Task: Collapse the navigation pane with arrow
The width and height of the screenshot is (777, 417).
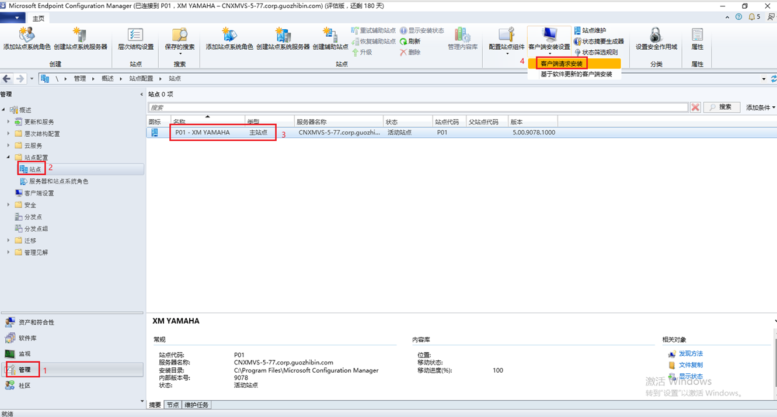Action: (142, 95)
